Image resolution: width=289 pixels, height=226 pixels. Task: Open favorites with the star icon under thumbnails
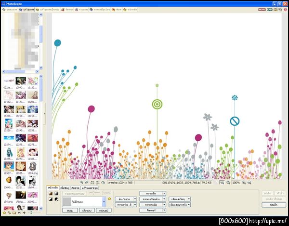click(4, 213)
